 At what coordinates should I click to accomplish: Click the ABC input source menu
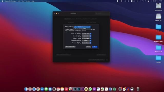133,1
